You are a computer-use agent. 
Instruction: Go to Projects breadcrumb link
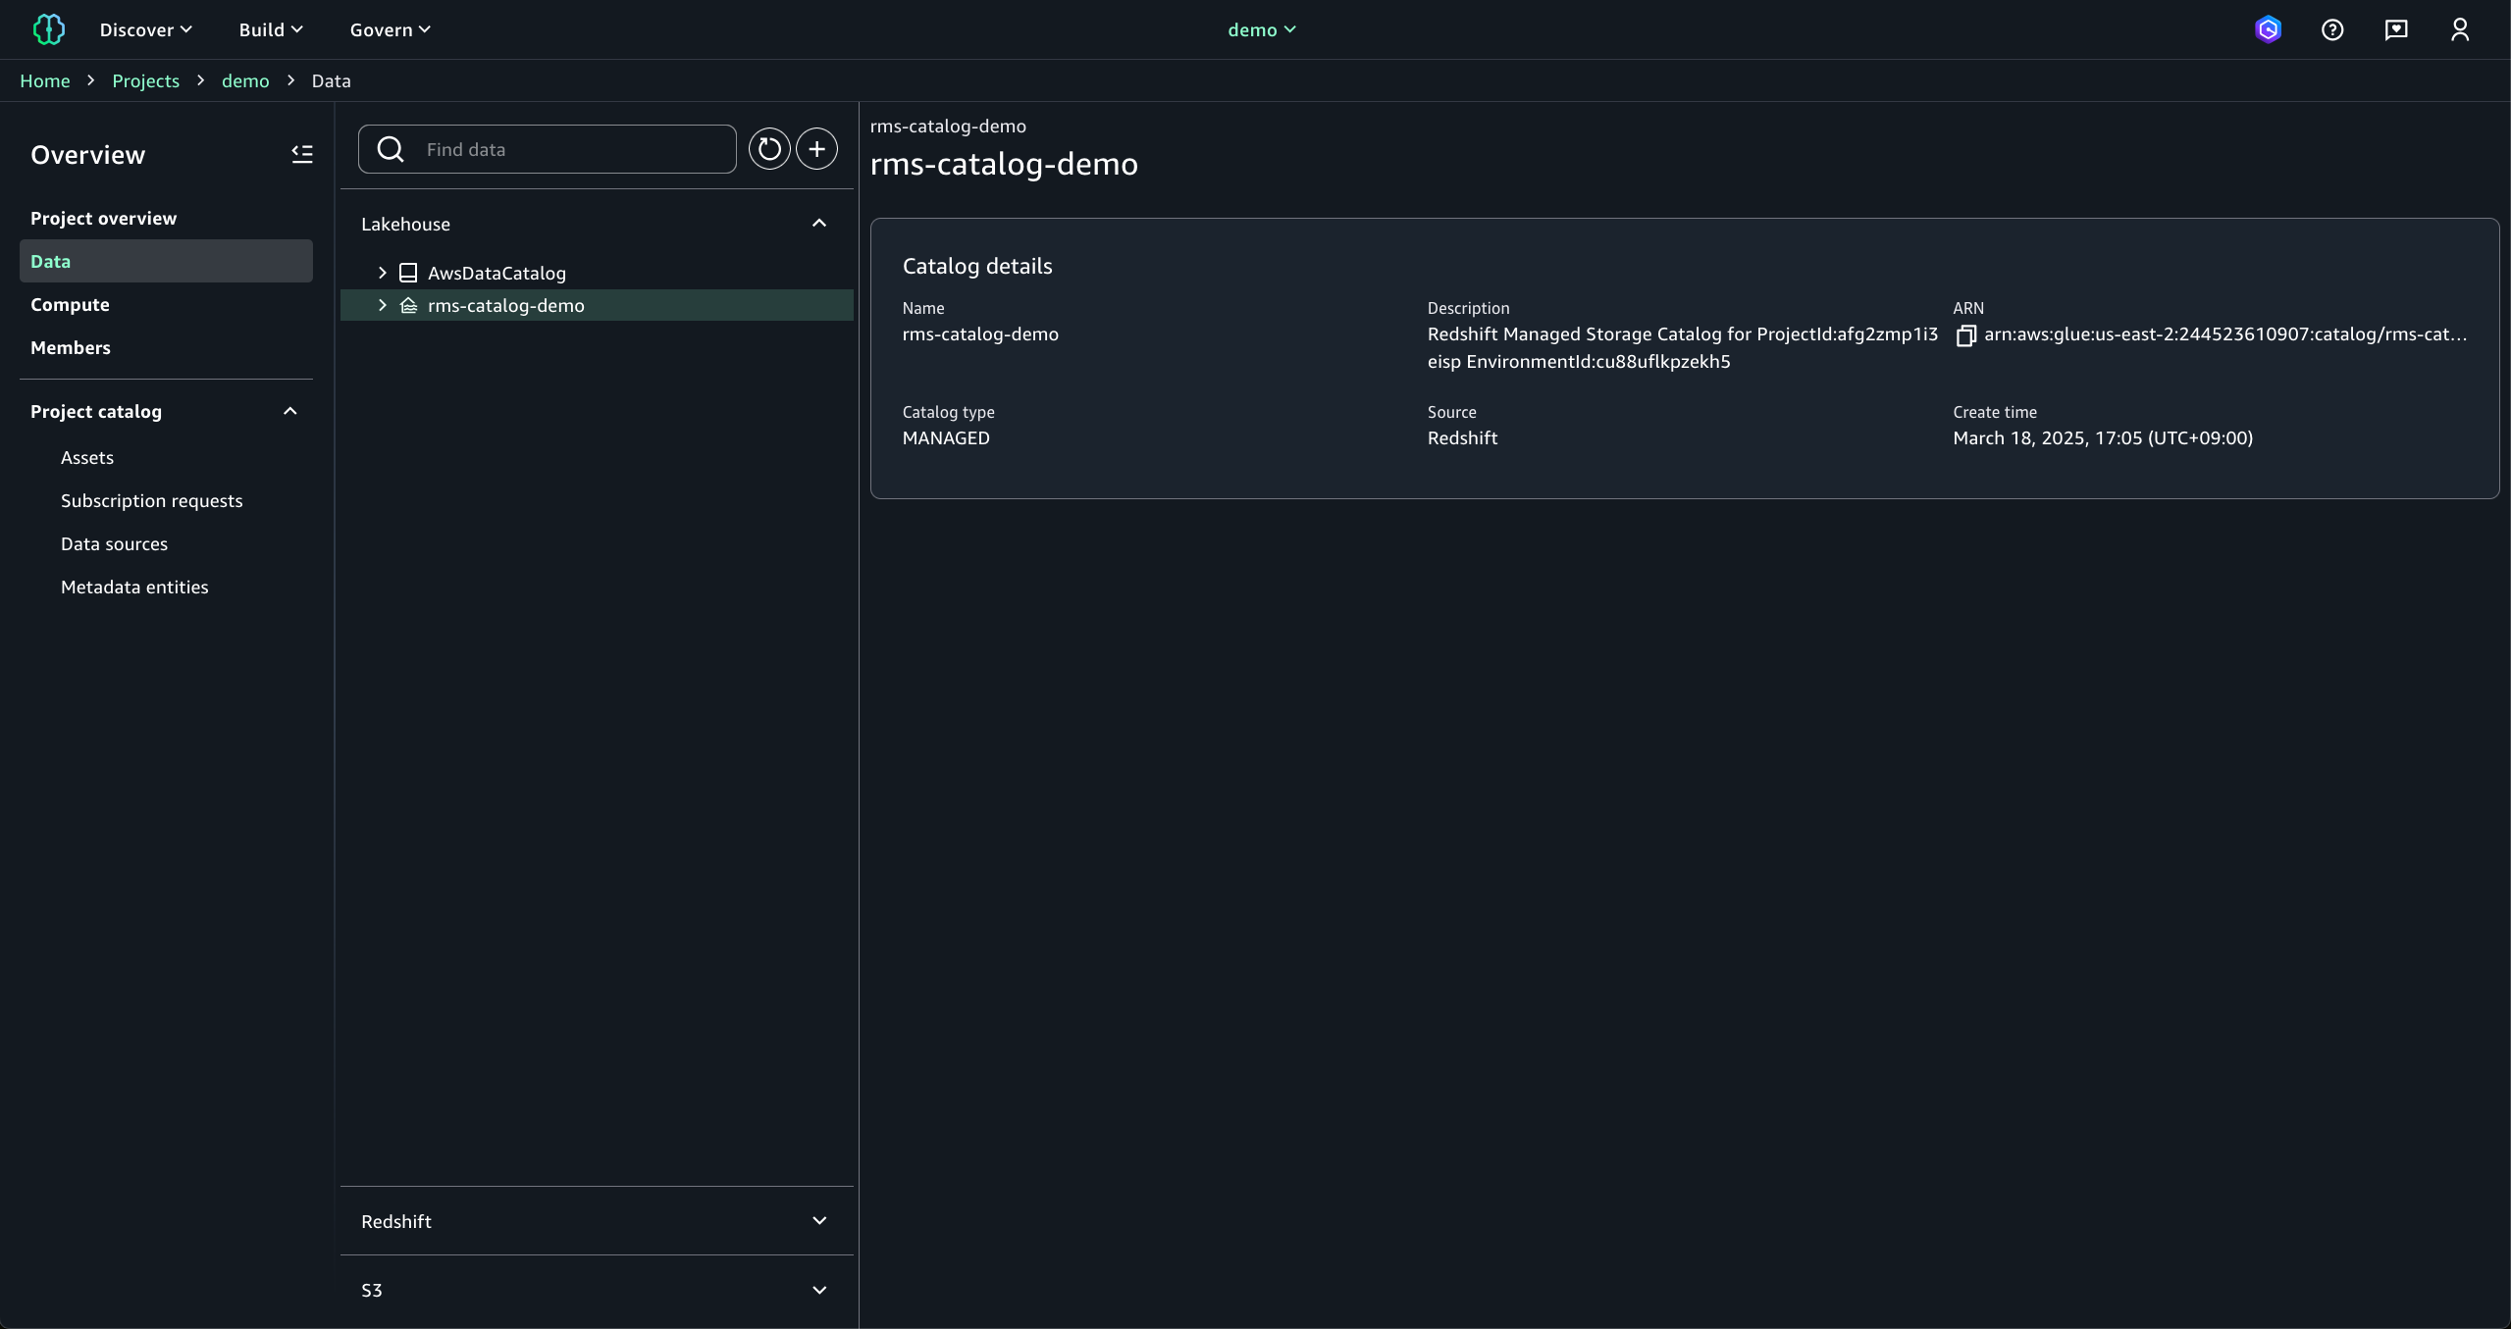pyautogui.click(x=145, y=80)
